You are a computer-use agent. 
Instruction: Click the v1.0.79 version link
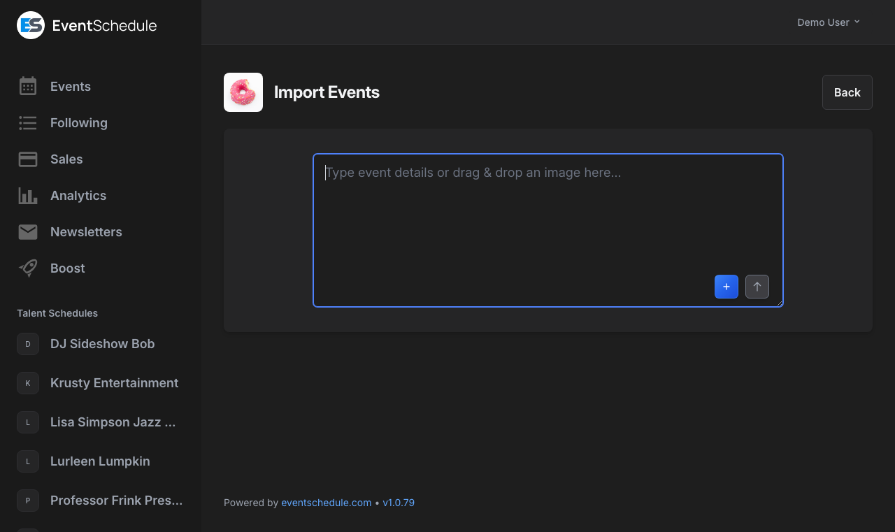coord(399,502)
